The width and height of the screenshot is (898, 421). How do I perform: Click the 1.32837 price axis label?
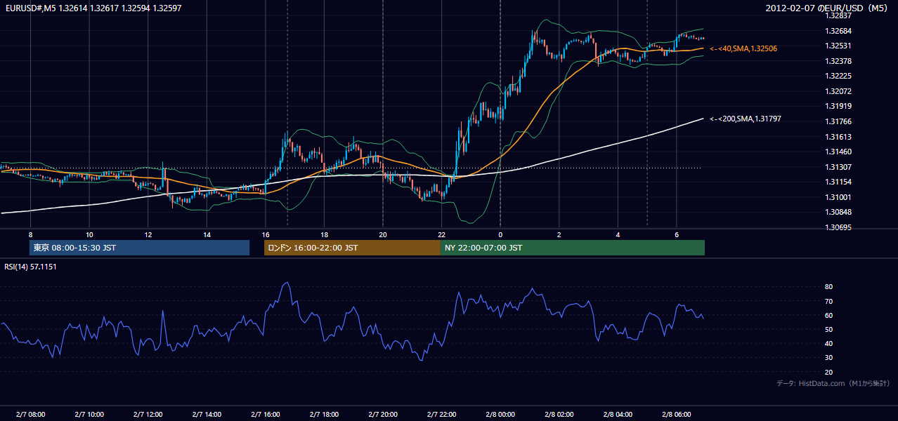[840, 15]
